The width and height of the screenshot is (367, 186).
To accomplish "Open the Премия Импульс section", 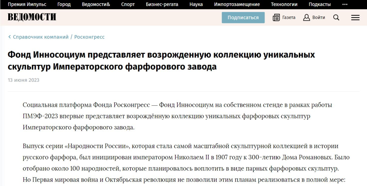I will 27,4.
